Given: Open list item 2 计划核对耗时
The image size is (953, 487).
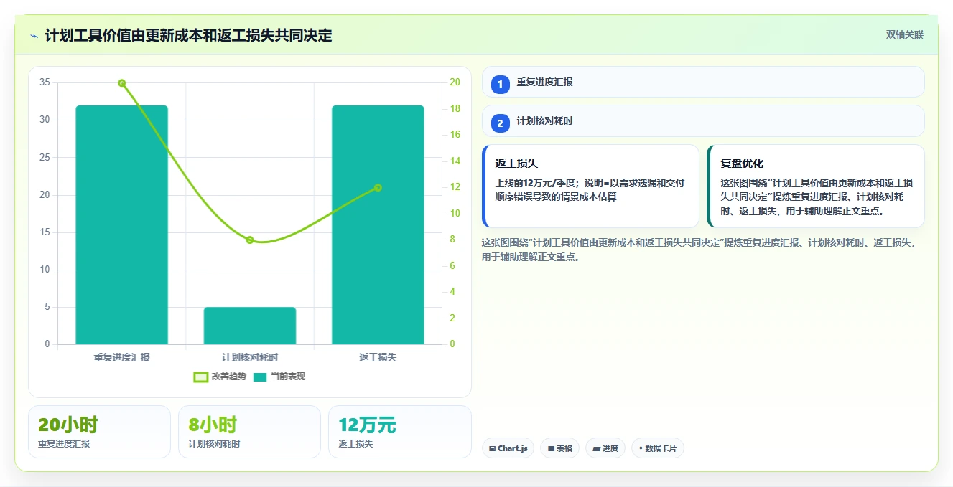Looking at the screenshot, I should coord(703,121).
